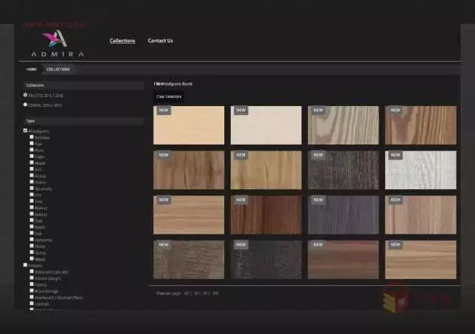
Task: Select the dark reddish-brown swatch in third row
Action: coord(266,215)
